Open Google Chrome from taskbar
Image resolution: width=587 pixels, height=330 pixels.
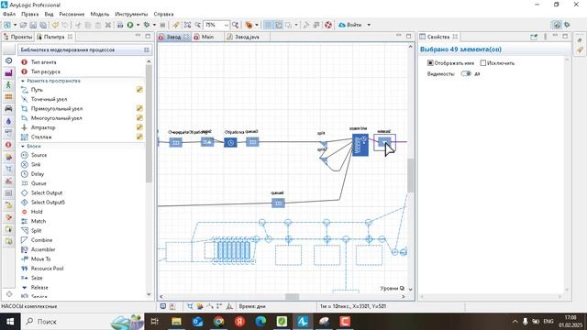pyautogui.click(x=218, y=322)
